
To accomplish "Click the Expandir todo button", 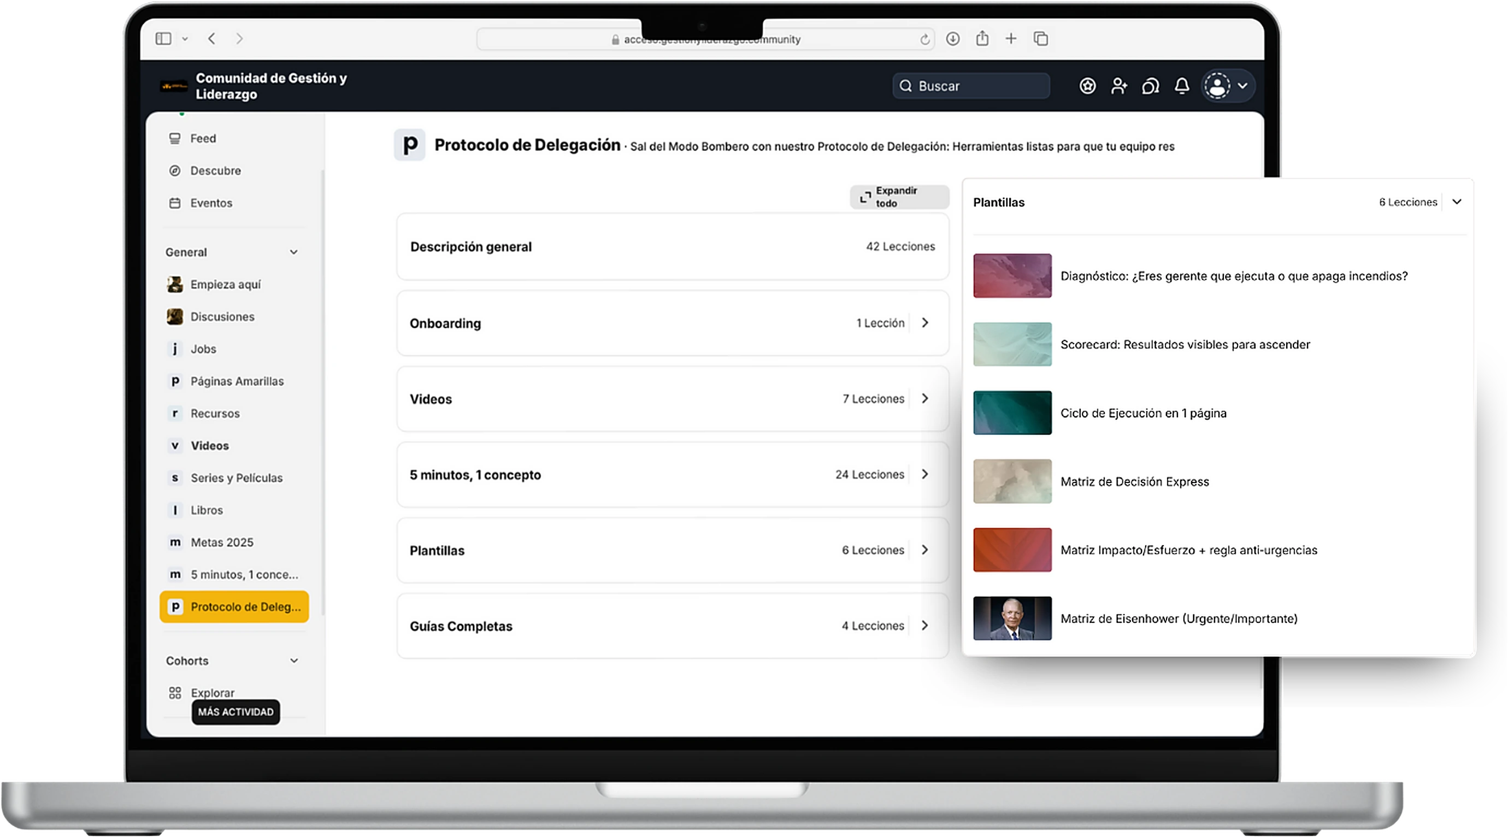I will [899, 197].
